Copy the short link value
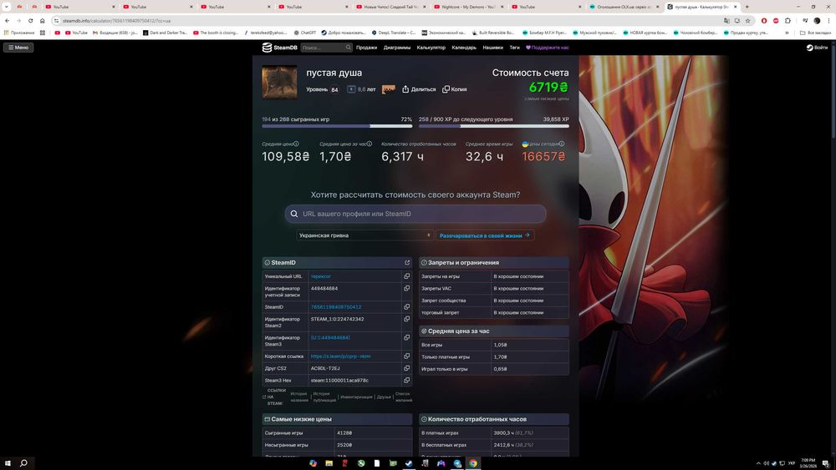This screenshot has height=470, width=836. (x=407, y=356)
